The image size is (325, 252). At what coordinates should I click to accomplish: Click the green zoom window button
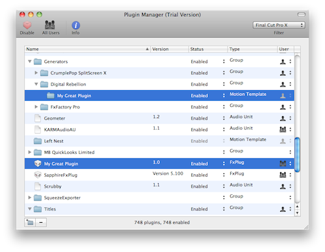coord(39,14)
